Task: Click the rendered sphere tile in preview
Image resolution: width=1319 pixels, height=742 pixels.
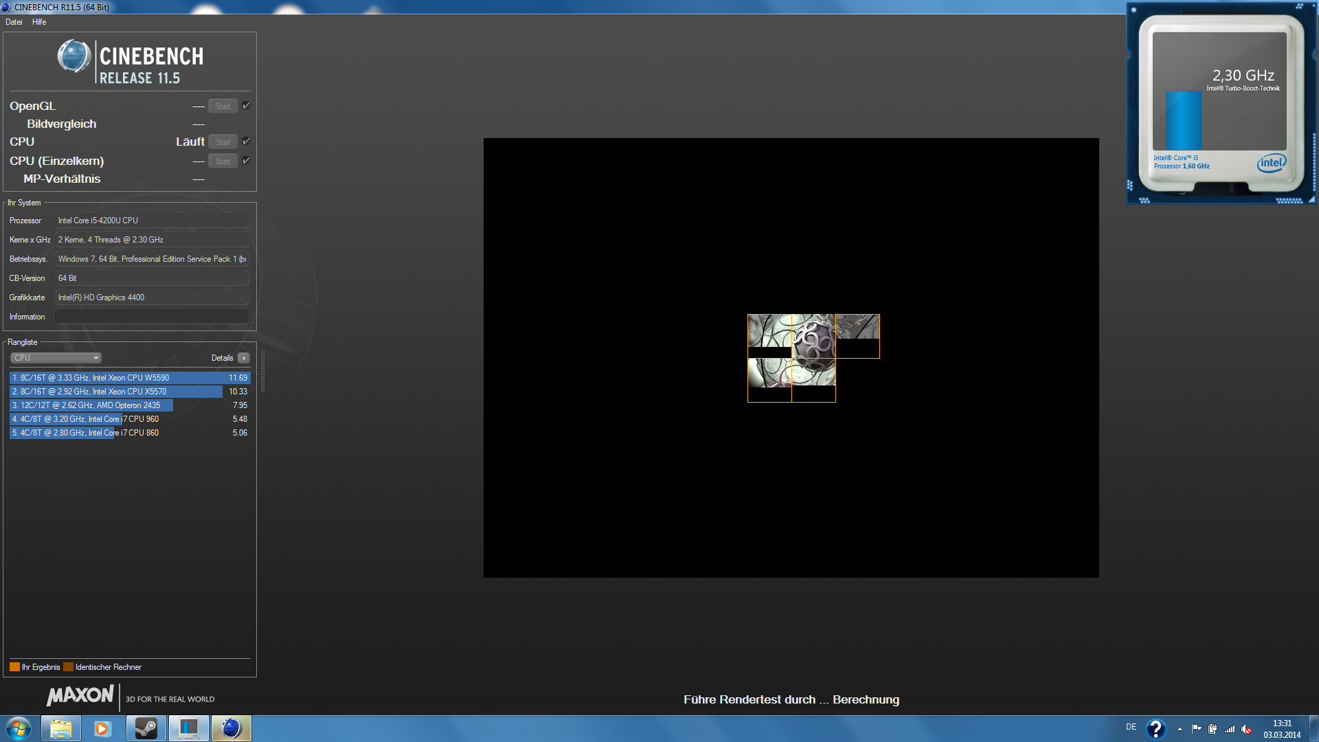Action: click(x=813, y=337)
